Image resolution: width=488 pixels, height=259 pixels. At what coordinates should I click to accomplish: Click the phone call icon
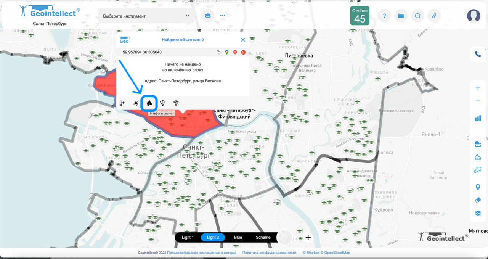pos(478,54)
